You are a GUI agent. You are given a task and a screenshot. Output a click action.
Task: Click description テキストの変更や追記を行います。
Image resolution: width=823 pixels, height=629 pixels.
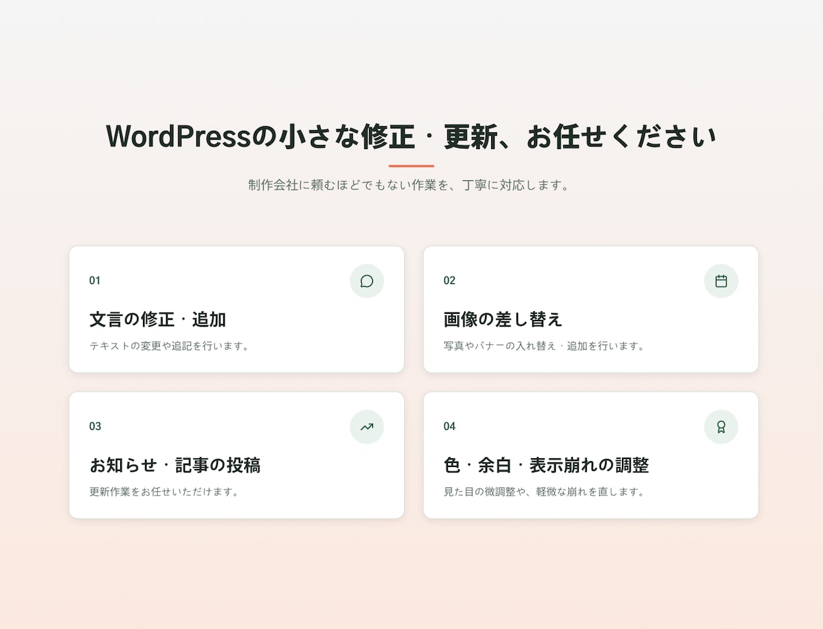point(171,346)
